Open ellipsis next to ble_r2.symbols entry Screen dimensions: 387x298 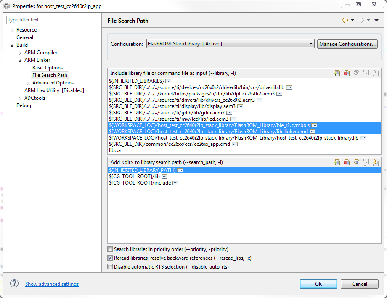(314, 125)
